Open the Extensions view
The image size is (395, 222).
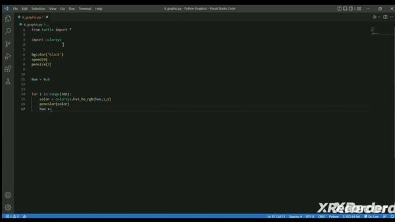click(x=8, y=69)
